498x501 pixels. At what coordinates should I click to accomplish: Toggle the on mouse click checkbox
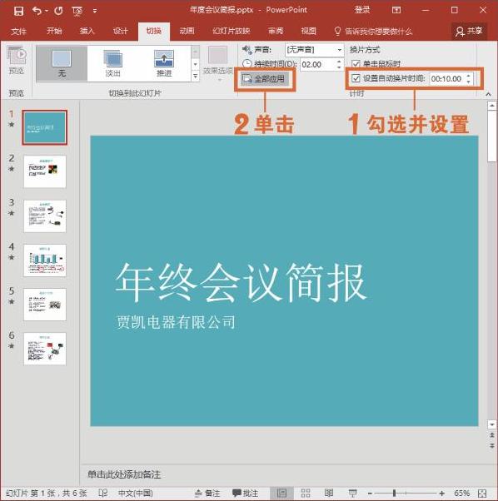356,63
